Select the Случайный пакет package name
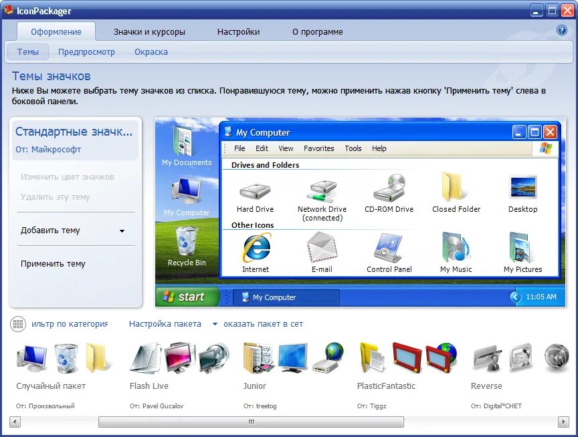Viewport: 578px width, 437px height. point(51,386)
